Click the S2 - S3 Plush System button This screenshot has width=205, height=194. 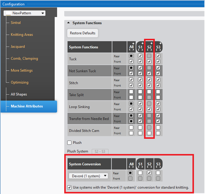click(x=100, y=151)
